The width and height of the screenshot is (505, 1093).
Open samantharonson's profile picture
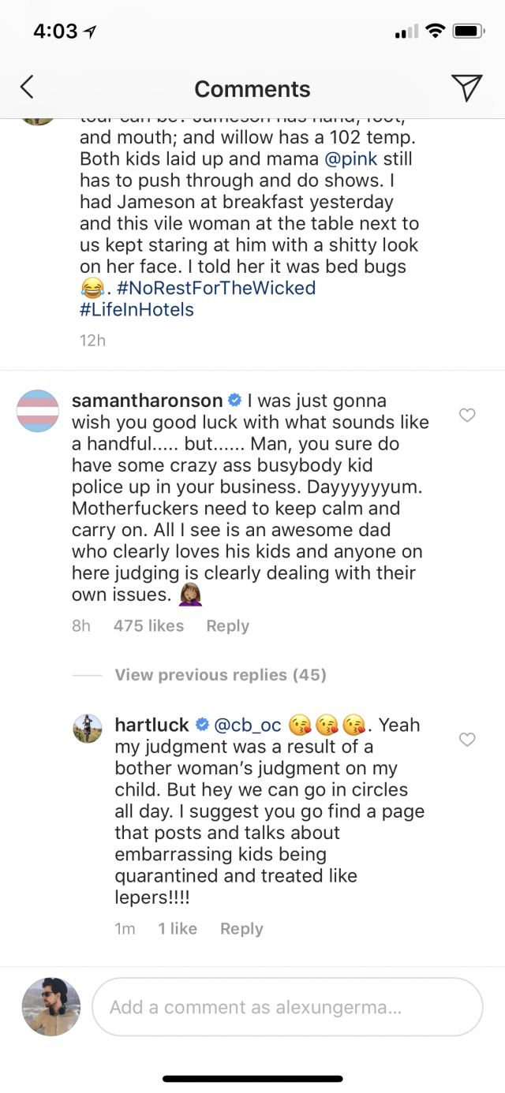click(x=38, y=411)
